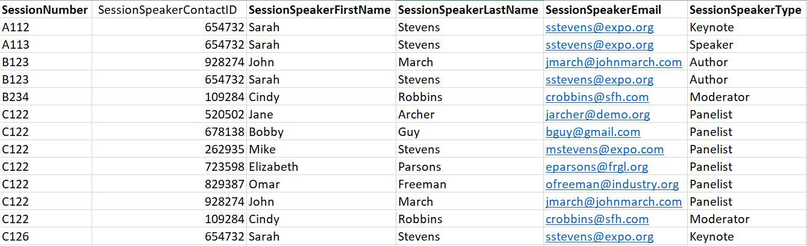Viewport: 807px width, 246px height.
Task: Select the first name cell Elizabeth
Action: pyautogui.click(x=321, y=167)
